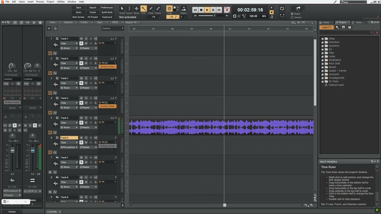
Task: Open Preferences
Action: pos(107,8)
